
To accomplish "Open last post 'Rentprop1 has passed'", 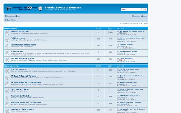I will tap(128, 51).
